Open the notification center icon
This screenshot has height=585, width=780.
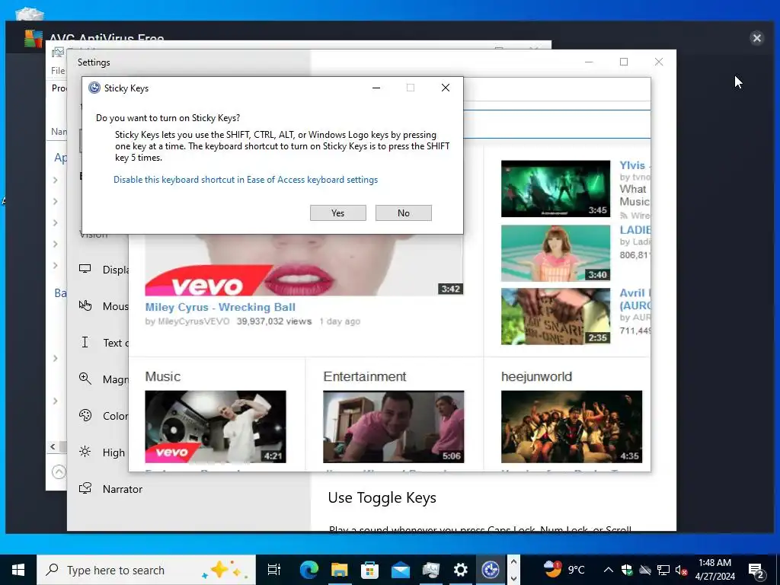tap(756, 570)
